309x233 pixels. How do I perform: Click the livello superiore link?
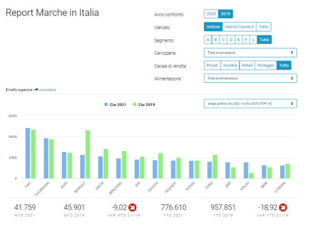(x=20, y=90)
